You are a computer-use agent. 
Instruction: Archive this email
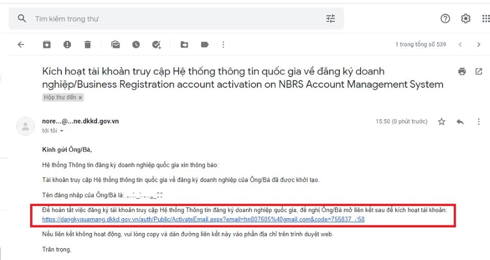click(x=46, y=45)
